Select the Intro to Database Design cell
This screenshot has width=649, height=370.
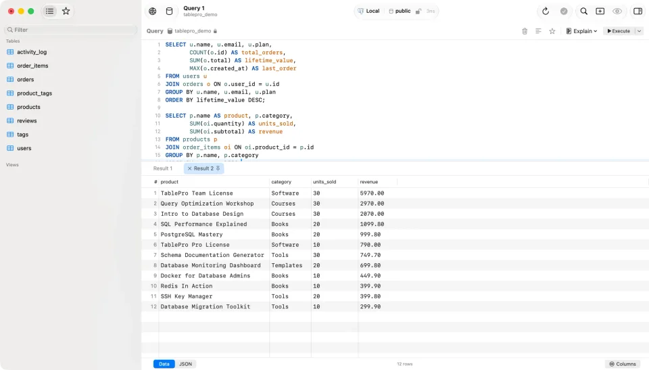click(x=214, y=214)
